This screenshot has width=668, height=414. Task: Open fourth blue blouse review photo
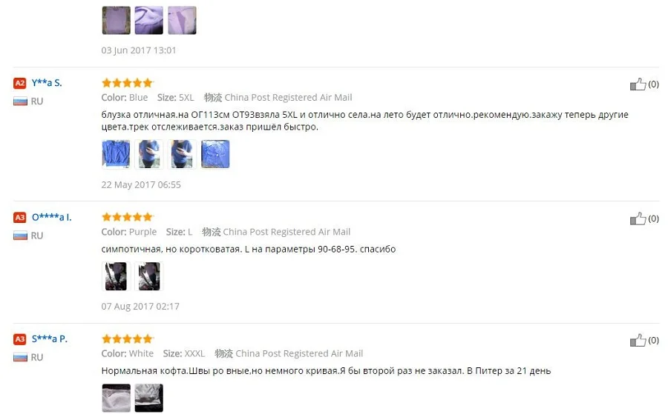pyautogui.click(x=215, y=154)
